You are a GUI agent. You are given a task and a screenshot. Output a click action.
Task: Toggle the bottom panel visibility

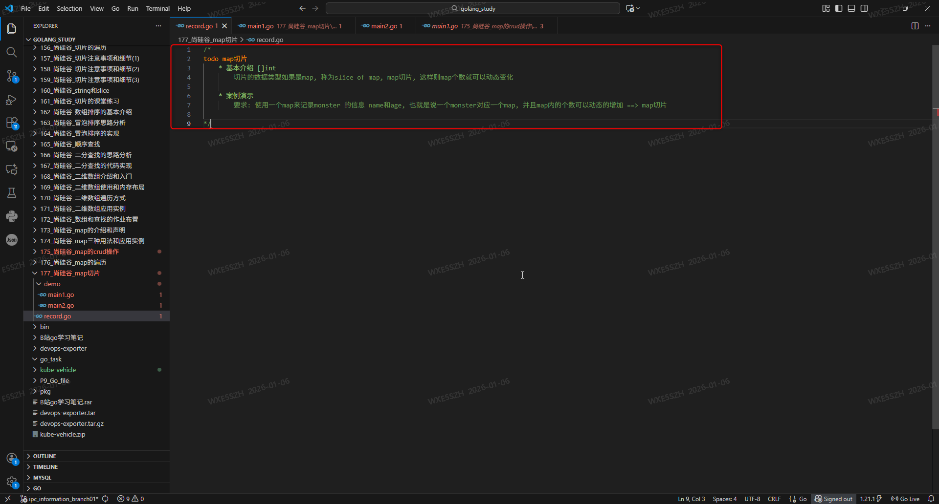pyautogui.click(x=851, y=8)
